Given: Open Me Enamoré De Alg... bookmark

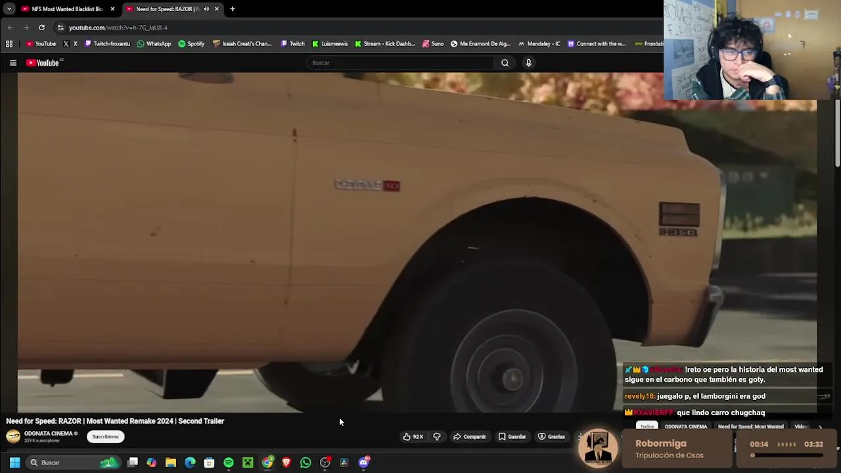Looking at the screenshot, I should (480, 44).
